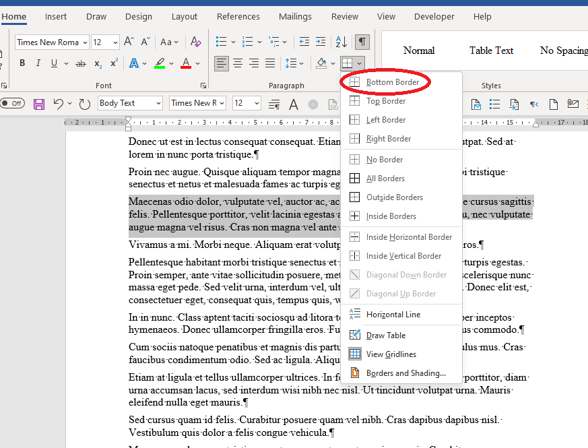Toggle Show/Hide paragraph marks button

[362, 42]
